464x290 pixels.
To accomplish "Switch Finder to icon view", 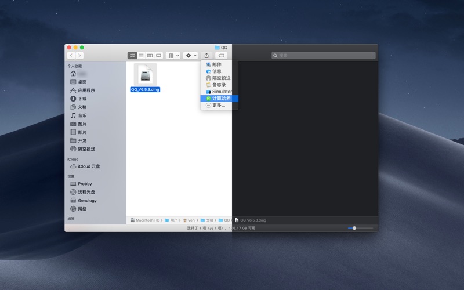I will point(132,56).
